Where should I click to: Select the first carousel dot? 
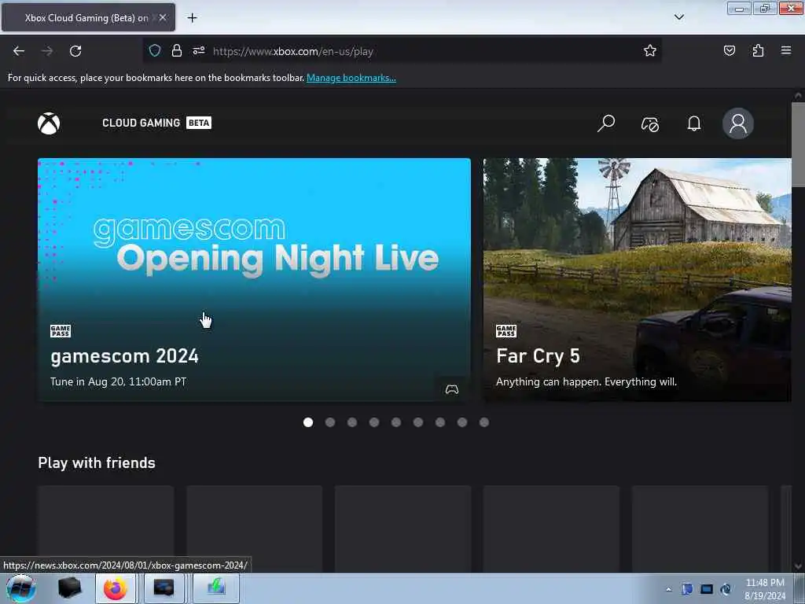(x=308, y=422)
